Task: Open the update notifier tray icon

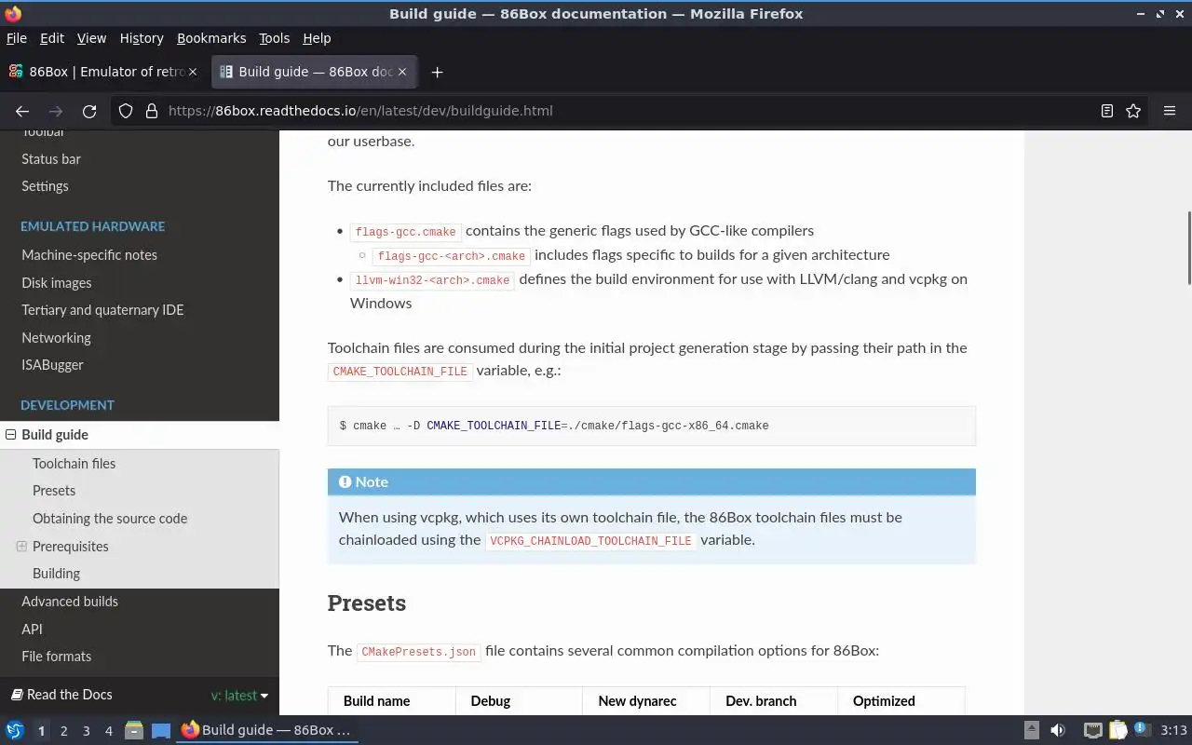Action: [x=1142, y=730]
